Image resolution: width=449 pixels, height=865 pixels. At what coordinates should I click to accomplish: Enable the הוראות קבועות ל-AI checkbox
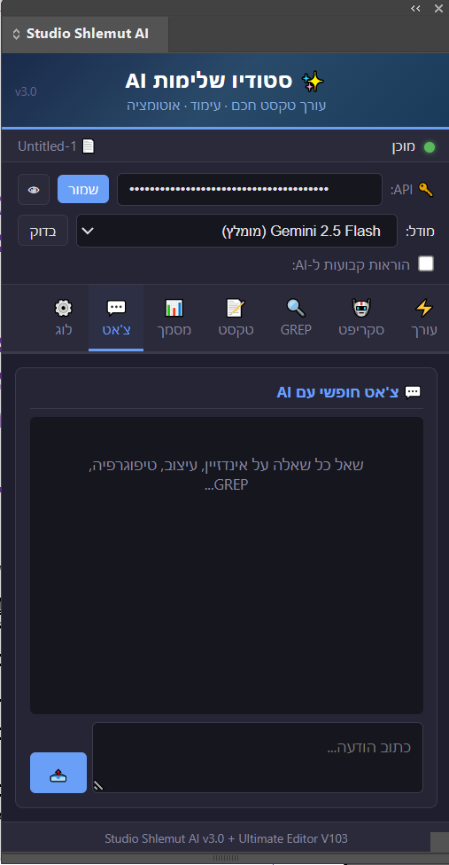pyautogui.click(x=426, y=263)
